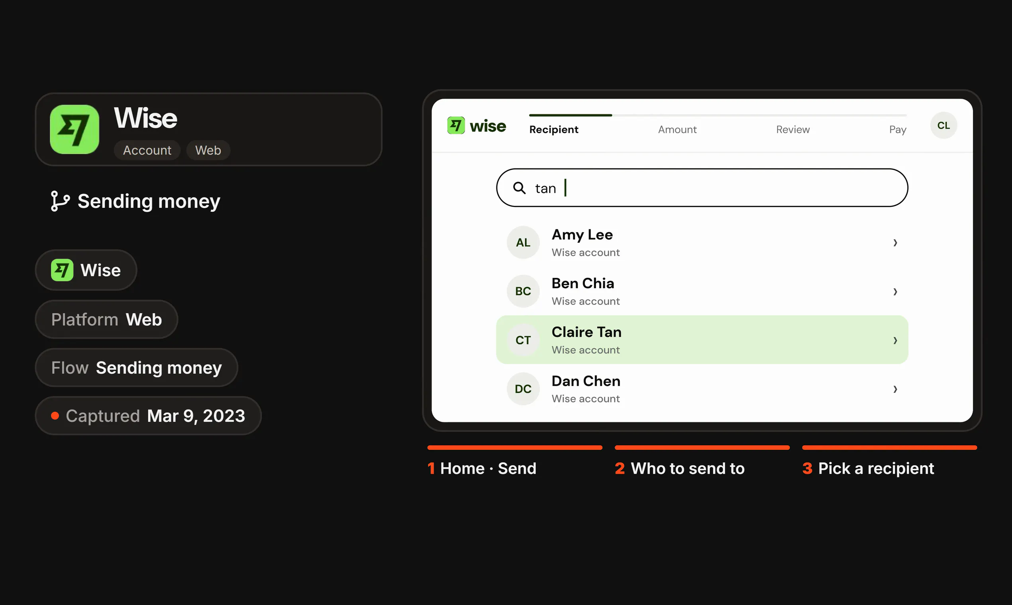Click the Captured Mar 9, 2023 chip
Screen dimensions: 1012x605
[148, 416]
